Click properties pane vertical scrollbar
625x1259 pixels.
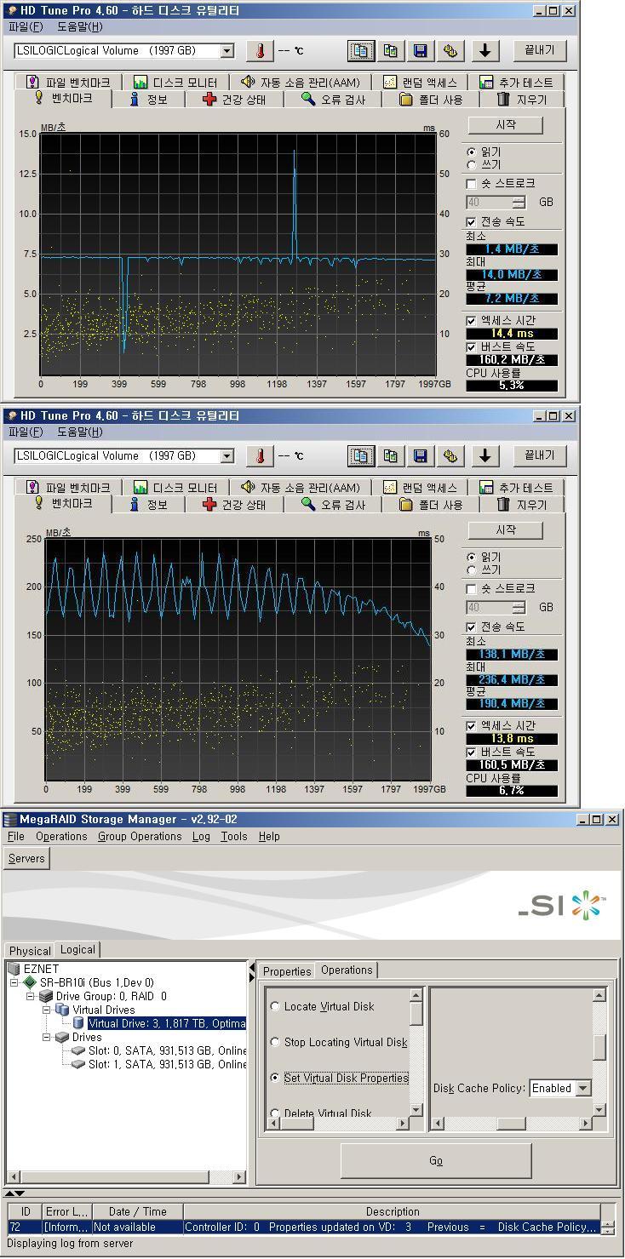point(599,1052)
